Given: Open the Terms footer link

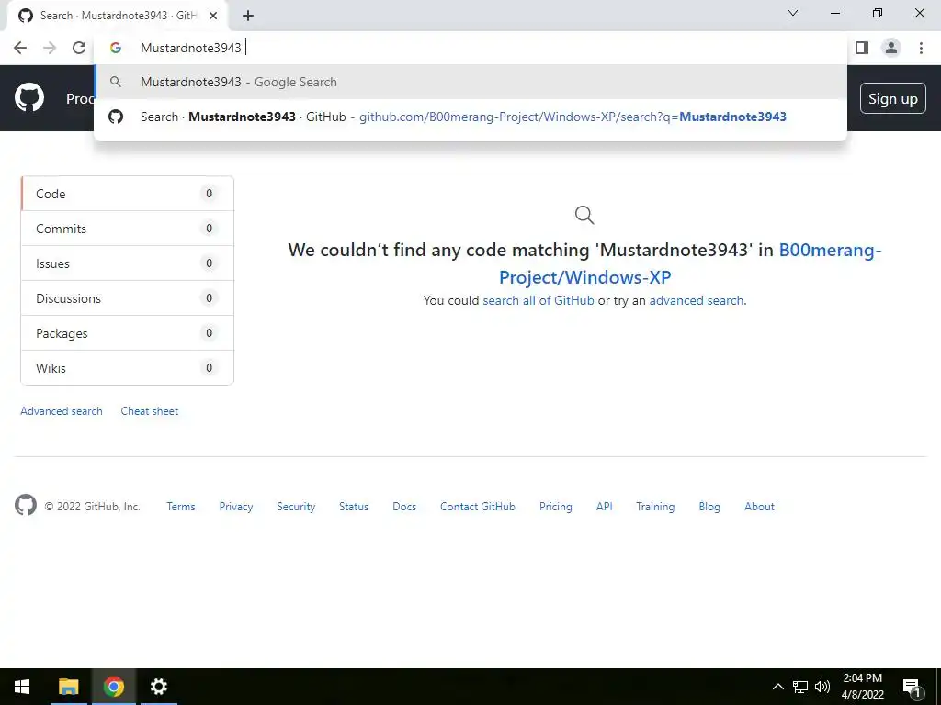Looking at the screenshot, I should click(181, 507).
